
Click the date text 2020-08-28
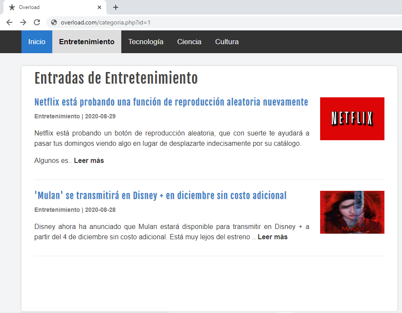100,210
